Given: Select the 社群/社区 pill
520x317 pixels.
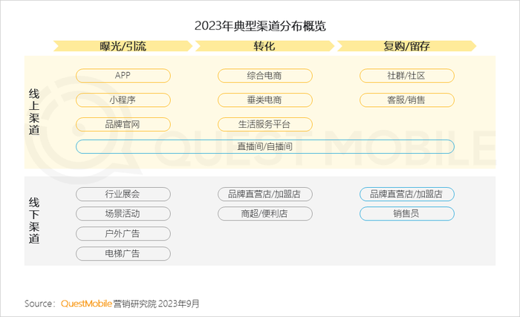Looking at the screenshot, I should click(407, 76).
